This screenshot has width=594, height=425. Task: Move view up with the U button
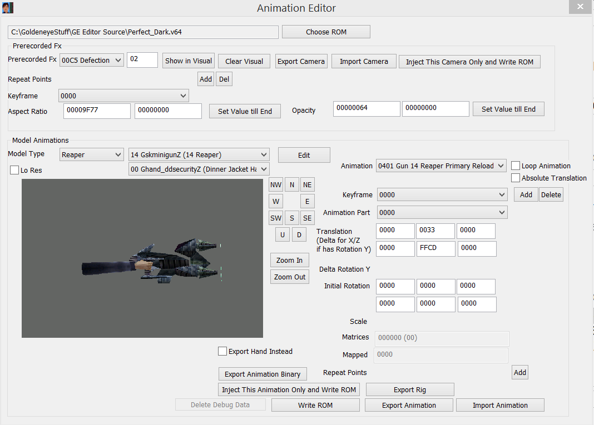click(x=282, y=234)
